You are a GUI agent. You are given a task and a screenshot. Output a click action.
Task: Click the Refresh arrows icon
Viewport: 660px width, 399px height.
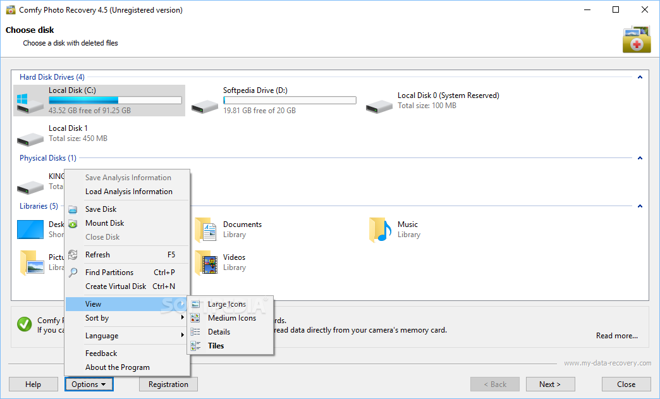tap(73, 255)
